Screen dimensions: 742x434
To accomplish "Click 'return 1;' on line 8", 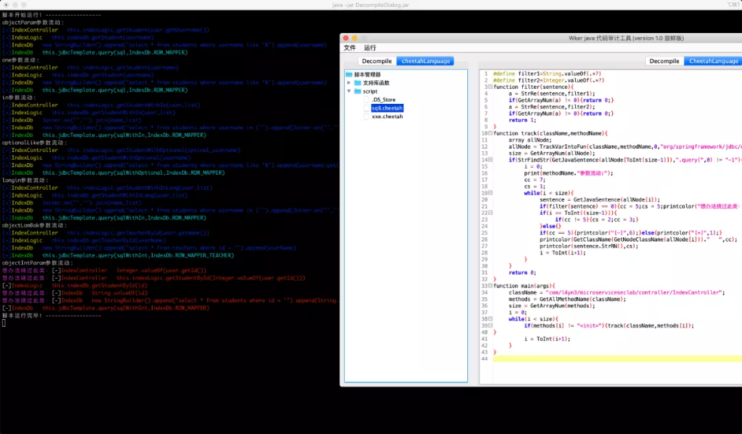I will 522,120.
